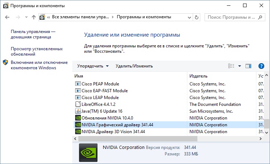Select NVIDIA Драйвер 3D Vision 341.44 entry
Viewport: 270px width, 164px height.
[x=113, y=132]
